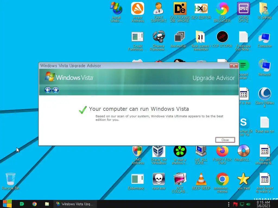Open the CCP UTOPIA icon
The height and width of the screenshot is (208, 278).
[x=222, y=39]
